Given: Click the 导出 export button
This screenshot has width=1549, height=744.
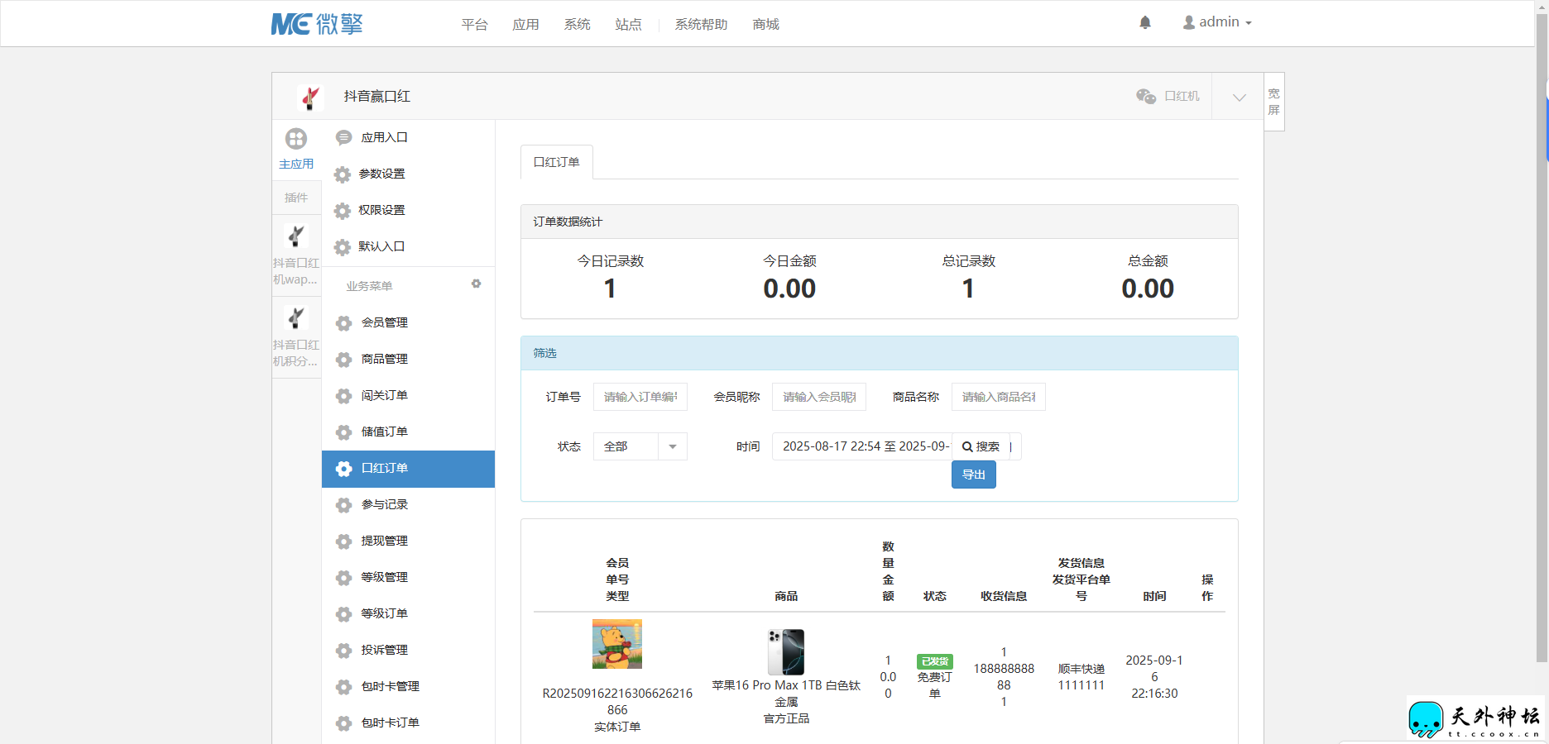Looking at the screenshot, I should pyautogui.click(x=973, y=475).
